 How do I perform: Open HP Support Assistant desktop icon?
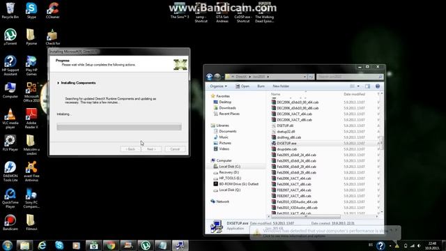pyautogui.click(x=10, y=66)
